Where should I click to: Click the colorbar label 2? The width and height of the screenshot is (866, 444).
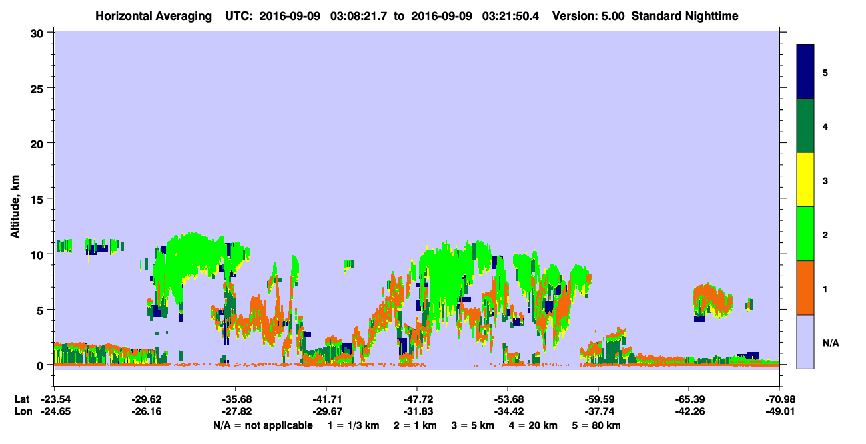825,235
